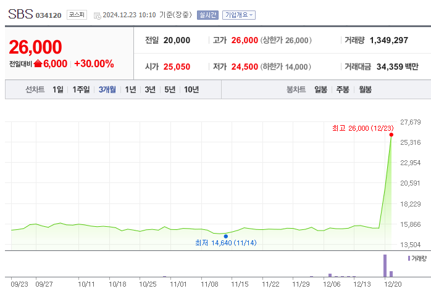Image resolution: width=431 pixels, height=294 pixels.
Task: Click the 최고 26,000 (12/23) chart label
Action: click(363, 128)
